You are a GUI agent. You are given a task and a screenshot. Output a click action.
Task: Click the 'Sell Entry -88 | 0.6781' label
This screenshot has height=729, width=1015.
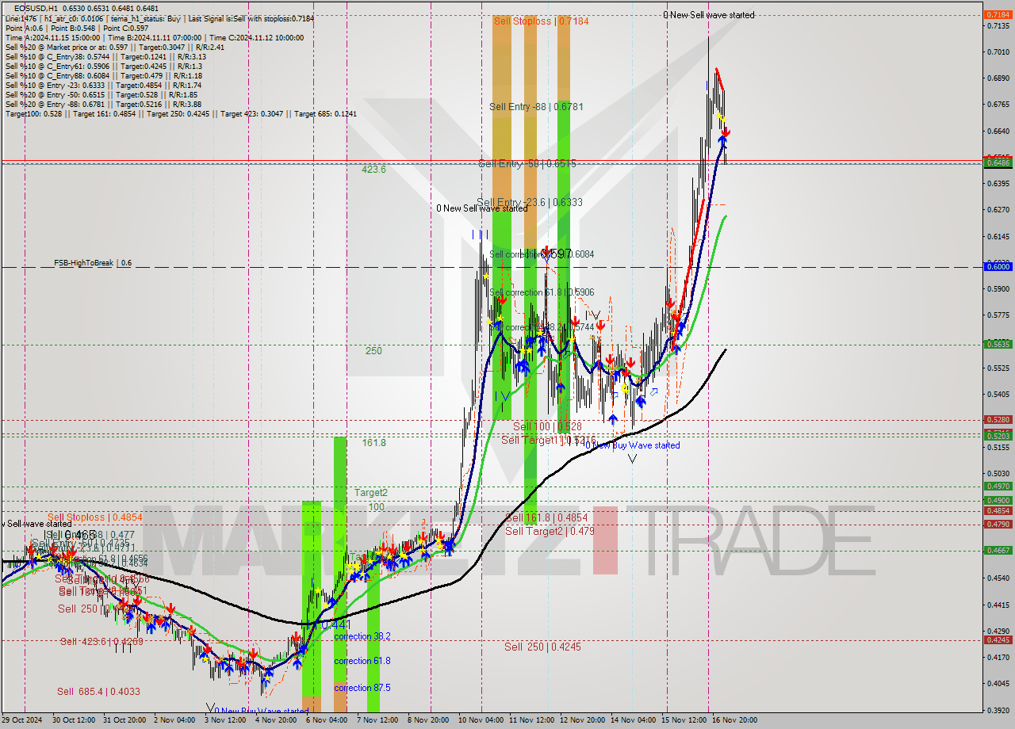(537, 107)
